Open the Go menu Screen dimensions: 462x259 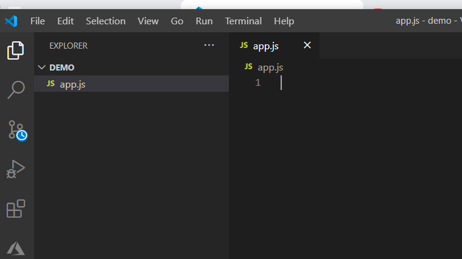pos(177,21)
